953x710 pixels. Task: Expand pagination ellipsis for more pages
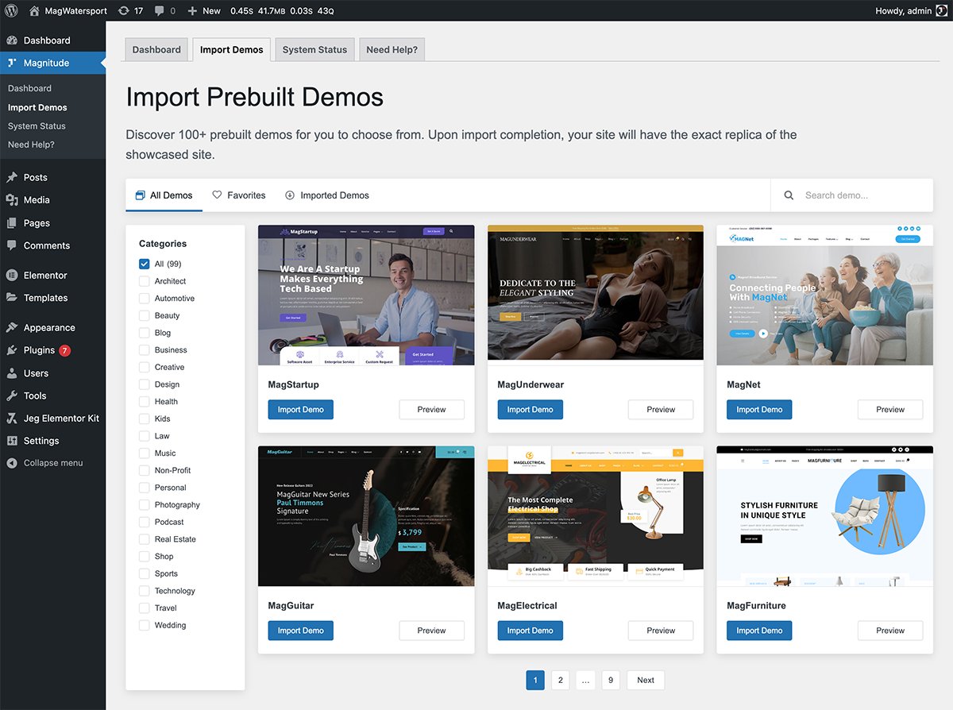coord(585,680)
